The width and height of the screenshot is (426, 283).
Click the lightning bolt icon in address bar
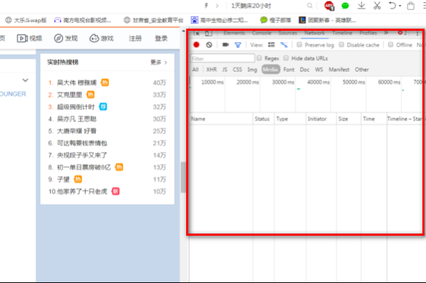point(206,6)
